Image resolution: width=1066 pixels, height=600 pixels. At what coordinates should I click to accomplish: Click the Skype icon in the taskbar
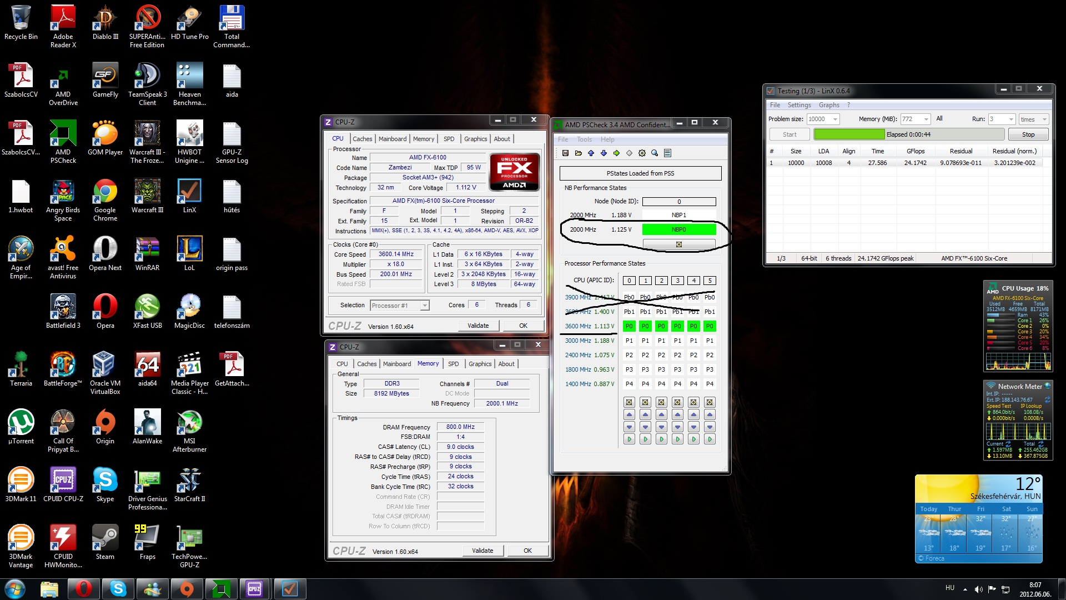point(118,588)
